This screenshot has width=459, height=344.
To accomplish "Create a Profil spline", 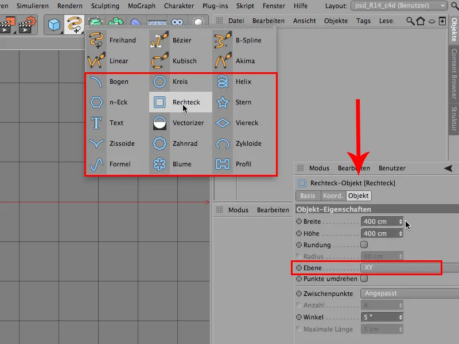I will 243,164.
